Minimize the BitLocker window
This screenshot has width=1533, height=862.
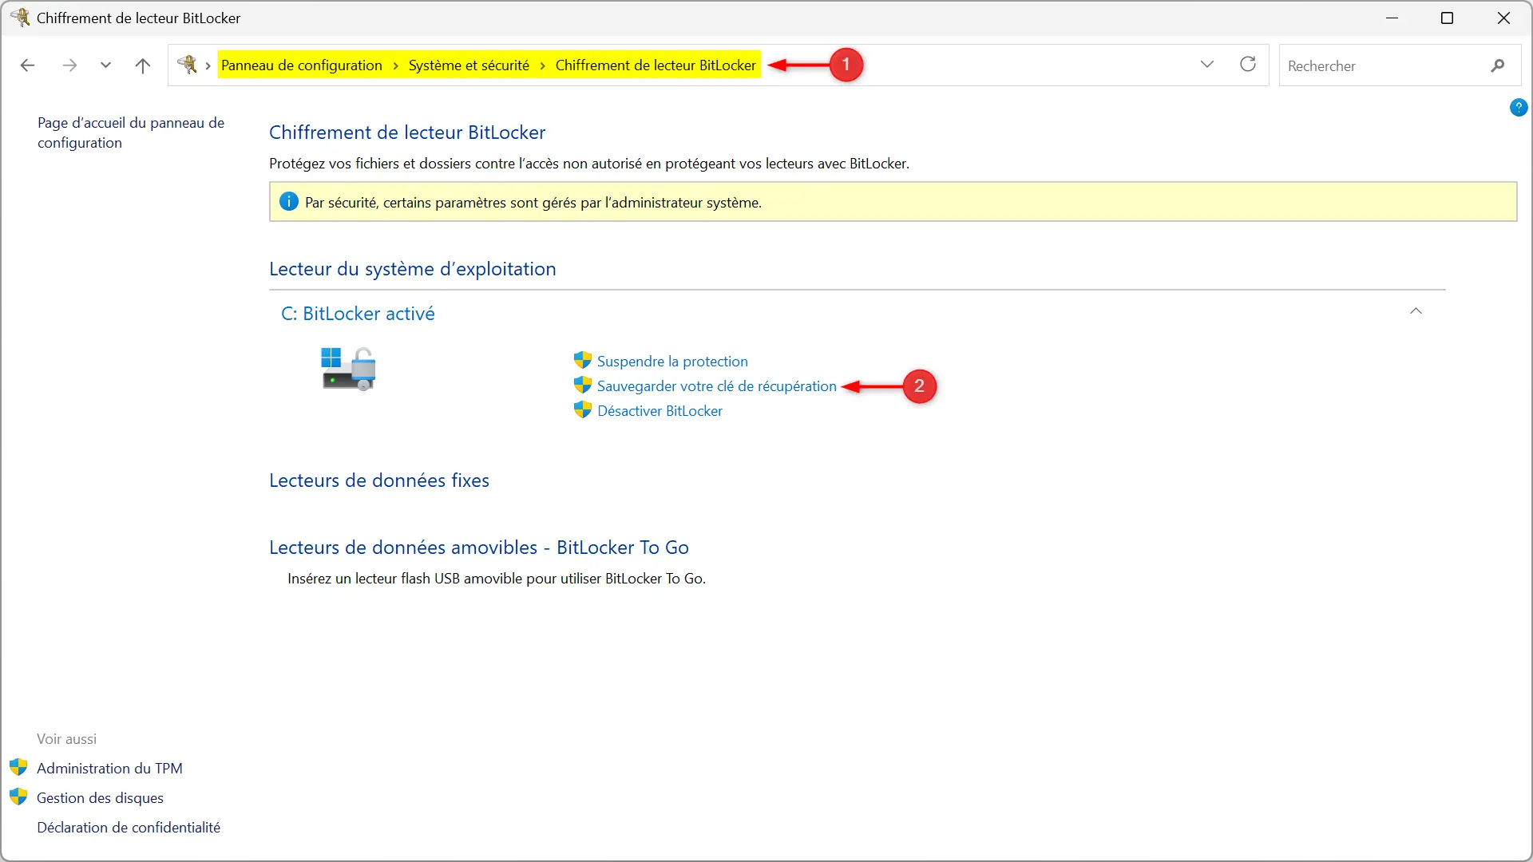coord(1392,18)
